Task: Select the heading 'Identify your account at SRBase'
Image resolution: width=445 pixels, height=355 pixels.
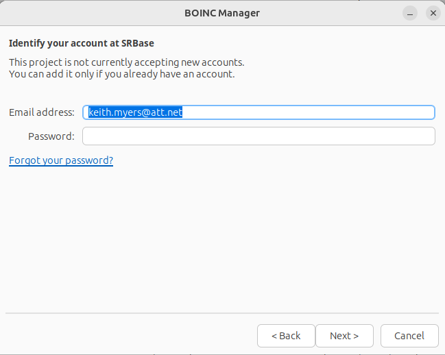Action: [82, 43]
